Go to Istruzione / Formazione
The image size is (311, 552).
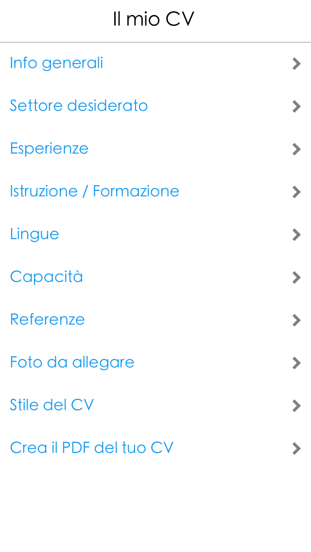click(94, 191)
